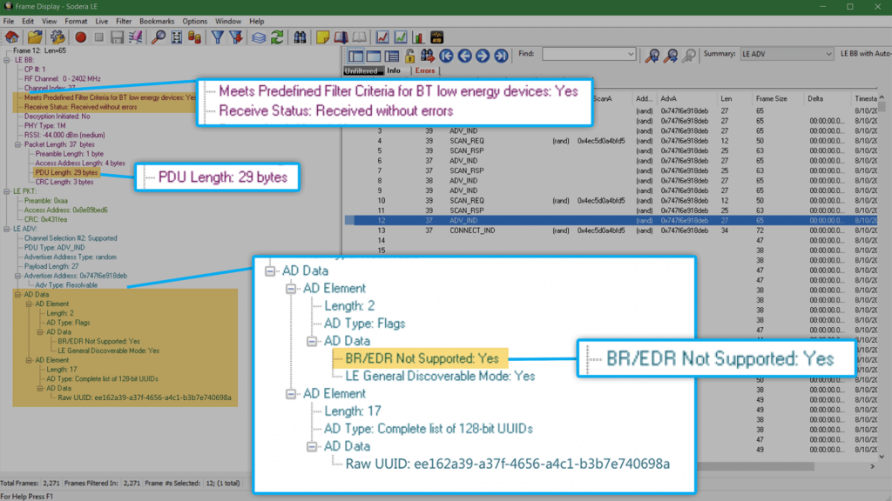Jump to last frame with blue arrow
This screenshot has width=892, height=501.
click(x=501, y=55)
